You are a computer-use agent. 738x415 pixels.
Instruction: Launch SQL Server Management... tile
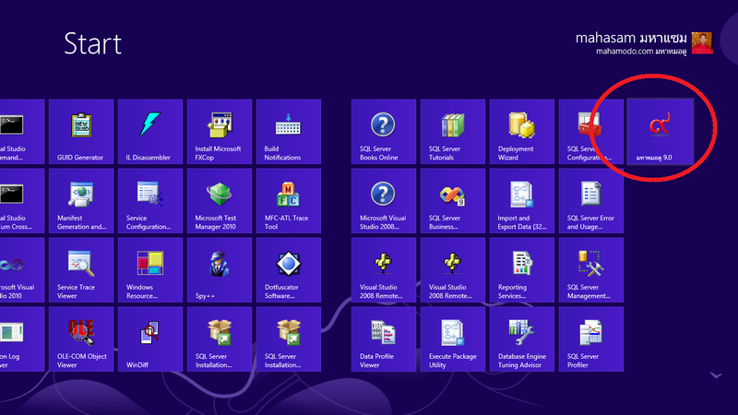tap(591, 270)
